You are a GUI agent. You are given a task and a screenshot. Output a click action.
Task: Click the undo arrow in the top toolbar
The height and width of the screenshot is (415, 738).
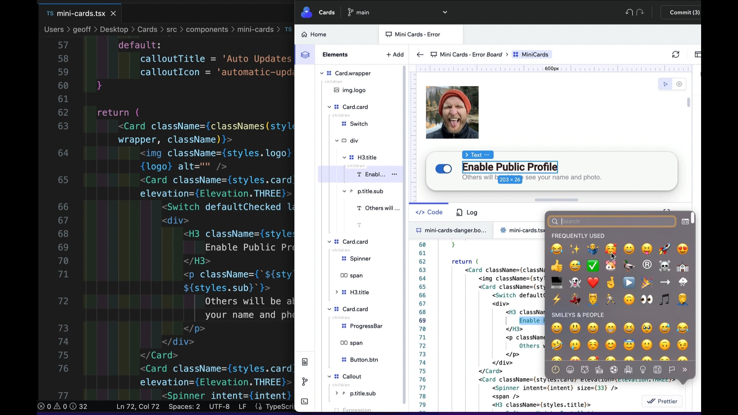click(x=628, y=12)
